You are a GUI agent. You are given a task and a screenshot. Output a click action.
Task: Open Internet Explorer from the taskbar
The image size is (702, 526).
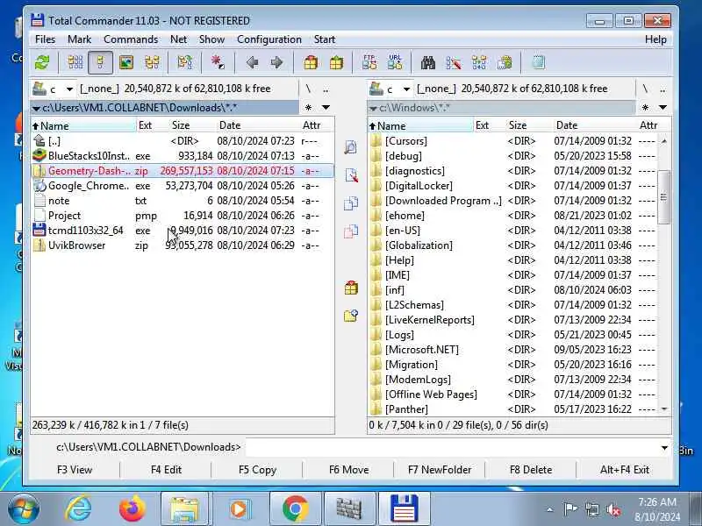(78, 508)
